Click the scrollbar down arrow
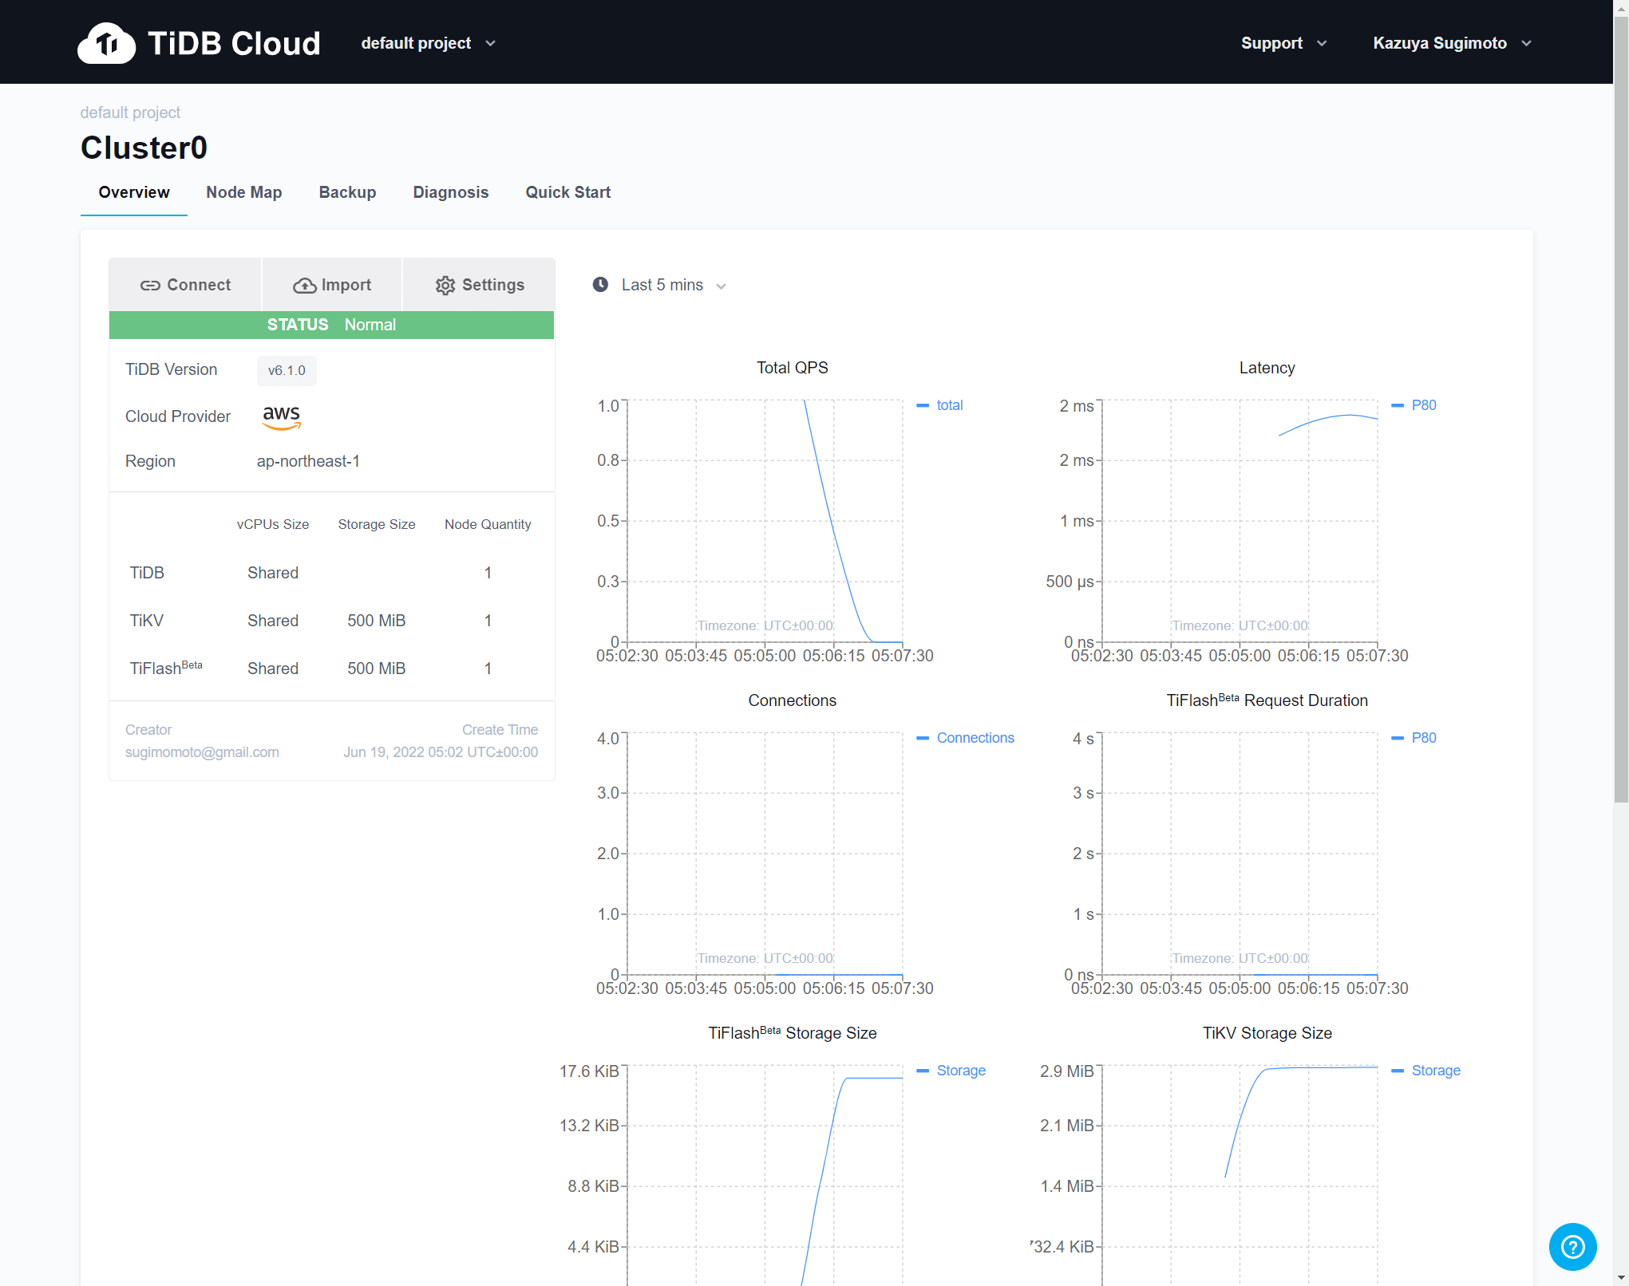Viewport: 1629px width, 1286px height. [1621, 1278]
